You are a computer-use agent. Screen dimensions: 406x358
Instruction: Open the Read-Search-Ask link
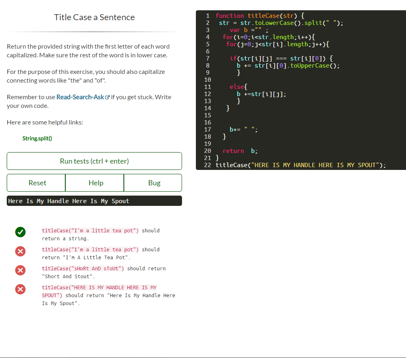coord(80,97)
